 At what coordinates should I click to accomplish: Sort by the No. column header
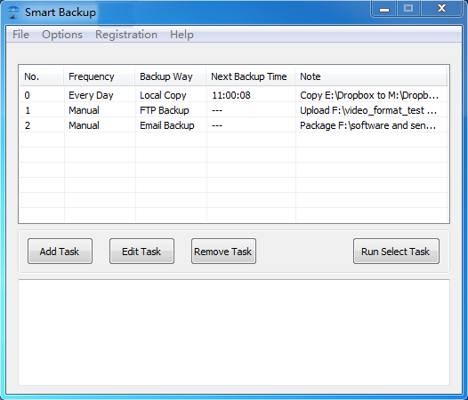41,76
